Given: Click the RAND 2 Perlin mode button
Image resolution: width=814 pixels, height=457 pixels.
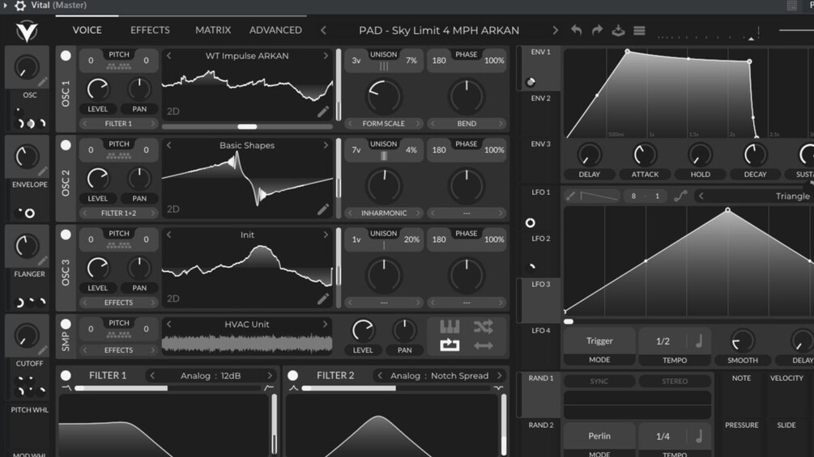Looking at the screenshot, I should click(x=599, y=436).
